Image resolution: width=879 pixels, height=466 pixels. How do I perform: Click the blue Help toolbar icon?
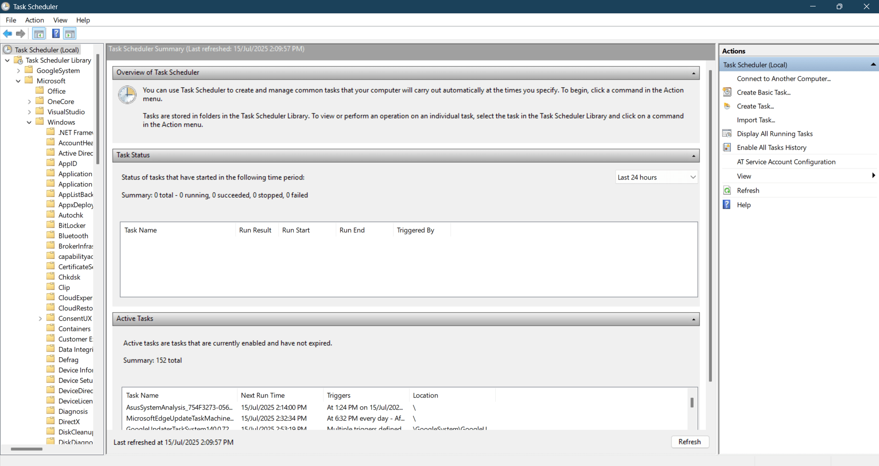pos(56,34)
